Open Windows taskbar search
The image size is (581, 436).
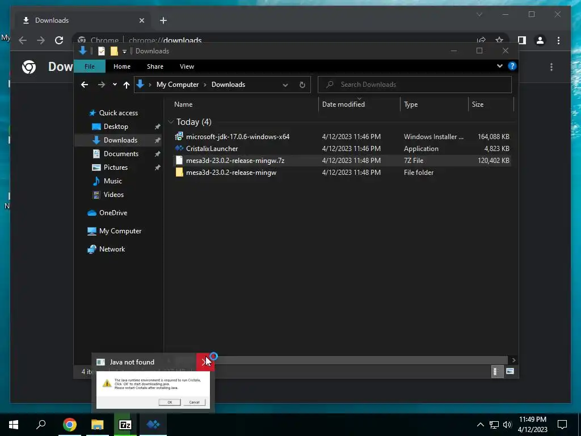(x=41, y=425)
